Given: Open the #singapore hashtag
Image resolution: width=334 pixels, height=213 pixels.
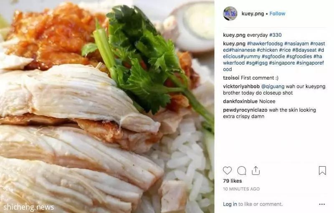Looking at the screenshot, I should tap(282, 63).
